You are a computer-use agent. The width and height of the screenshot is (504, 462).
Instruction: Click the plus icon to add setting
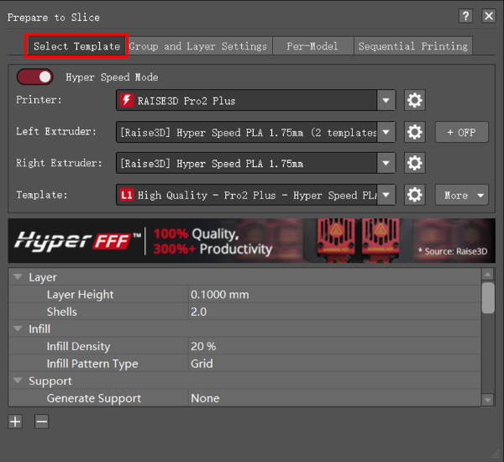pos(15,422)
